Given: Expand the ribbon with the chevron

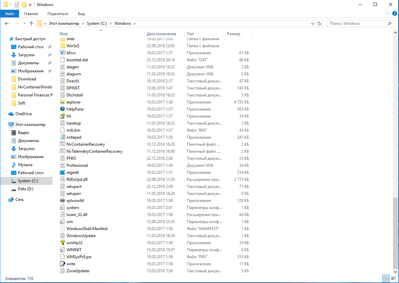Looking at the screenshot, I should tap(388, 14).
